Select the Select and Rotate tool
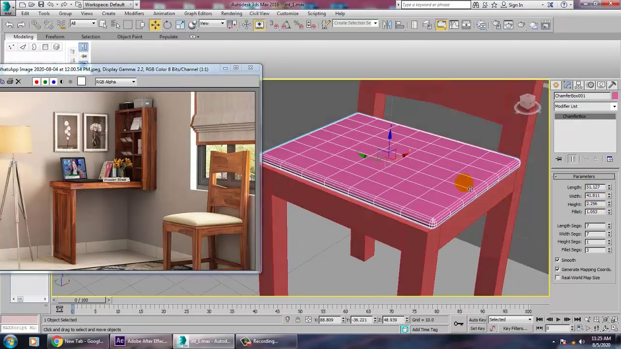This screenshot has height=349, width=621. pos(167,25)
